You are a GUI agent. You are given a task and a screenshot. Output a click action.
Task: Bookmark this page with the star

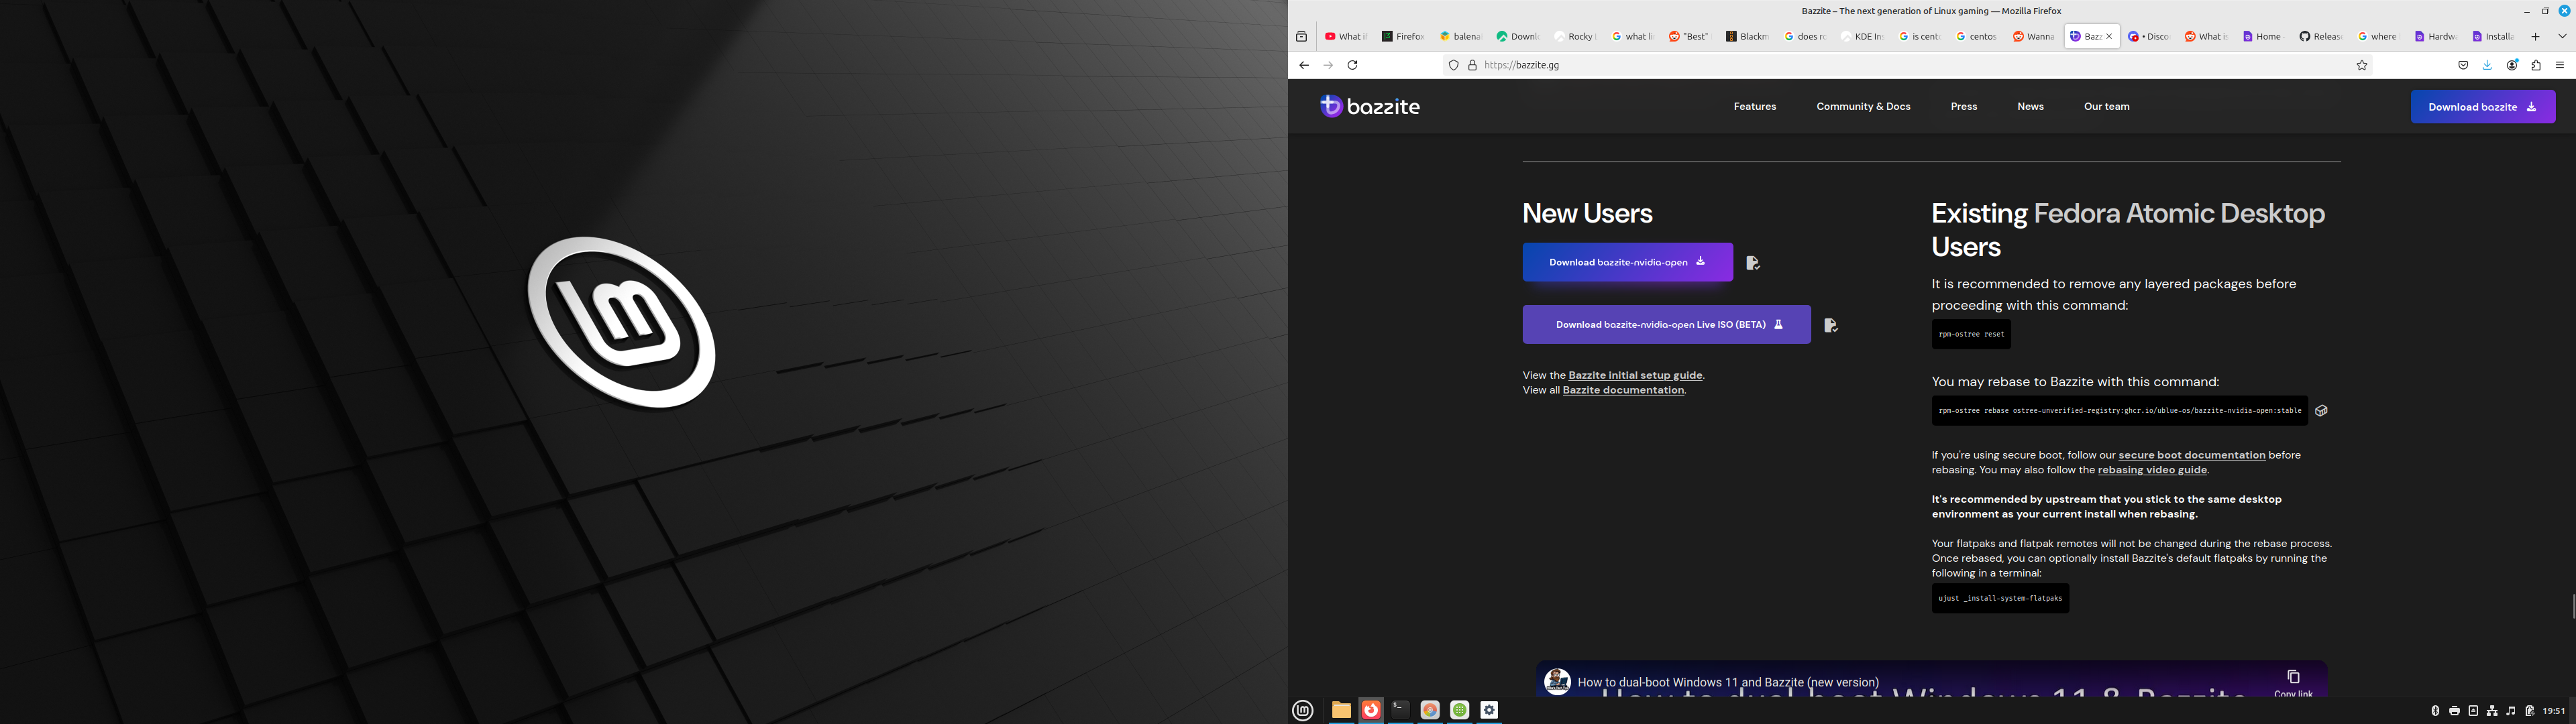click(x=2362, y=65)
